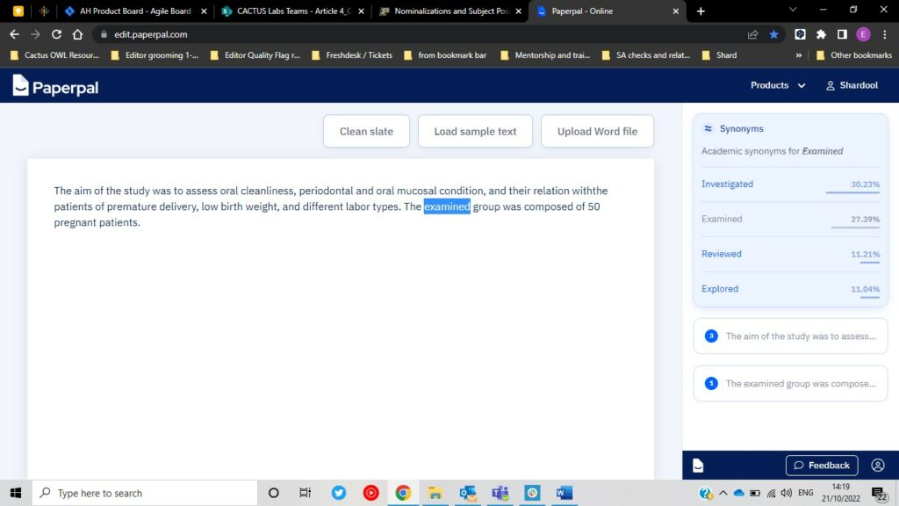Click the Shardool profile icon
This screenshot has height=506, width=899.
click(831, 85)
